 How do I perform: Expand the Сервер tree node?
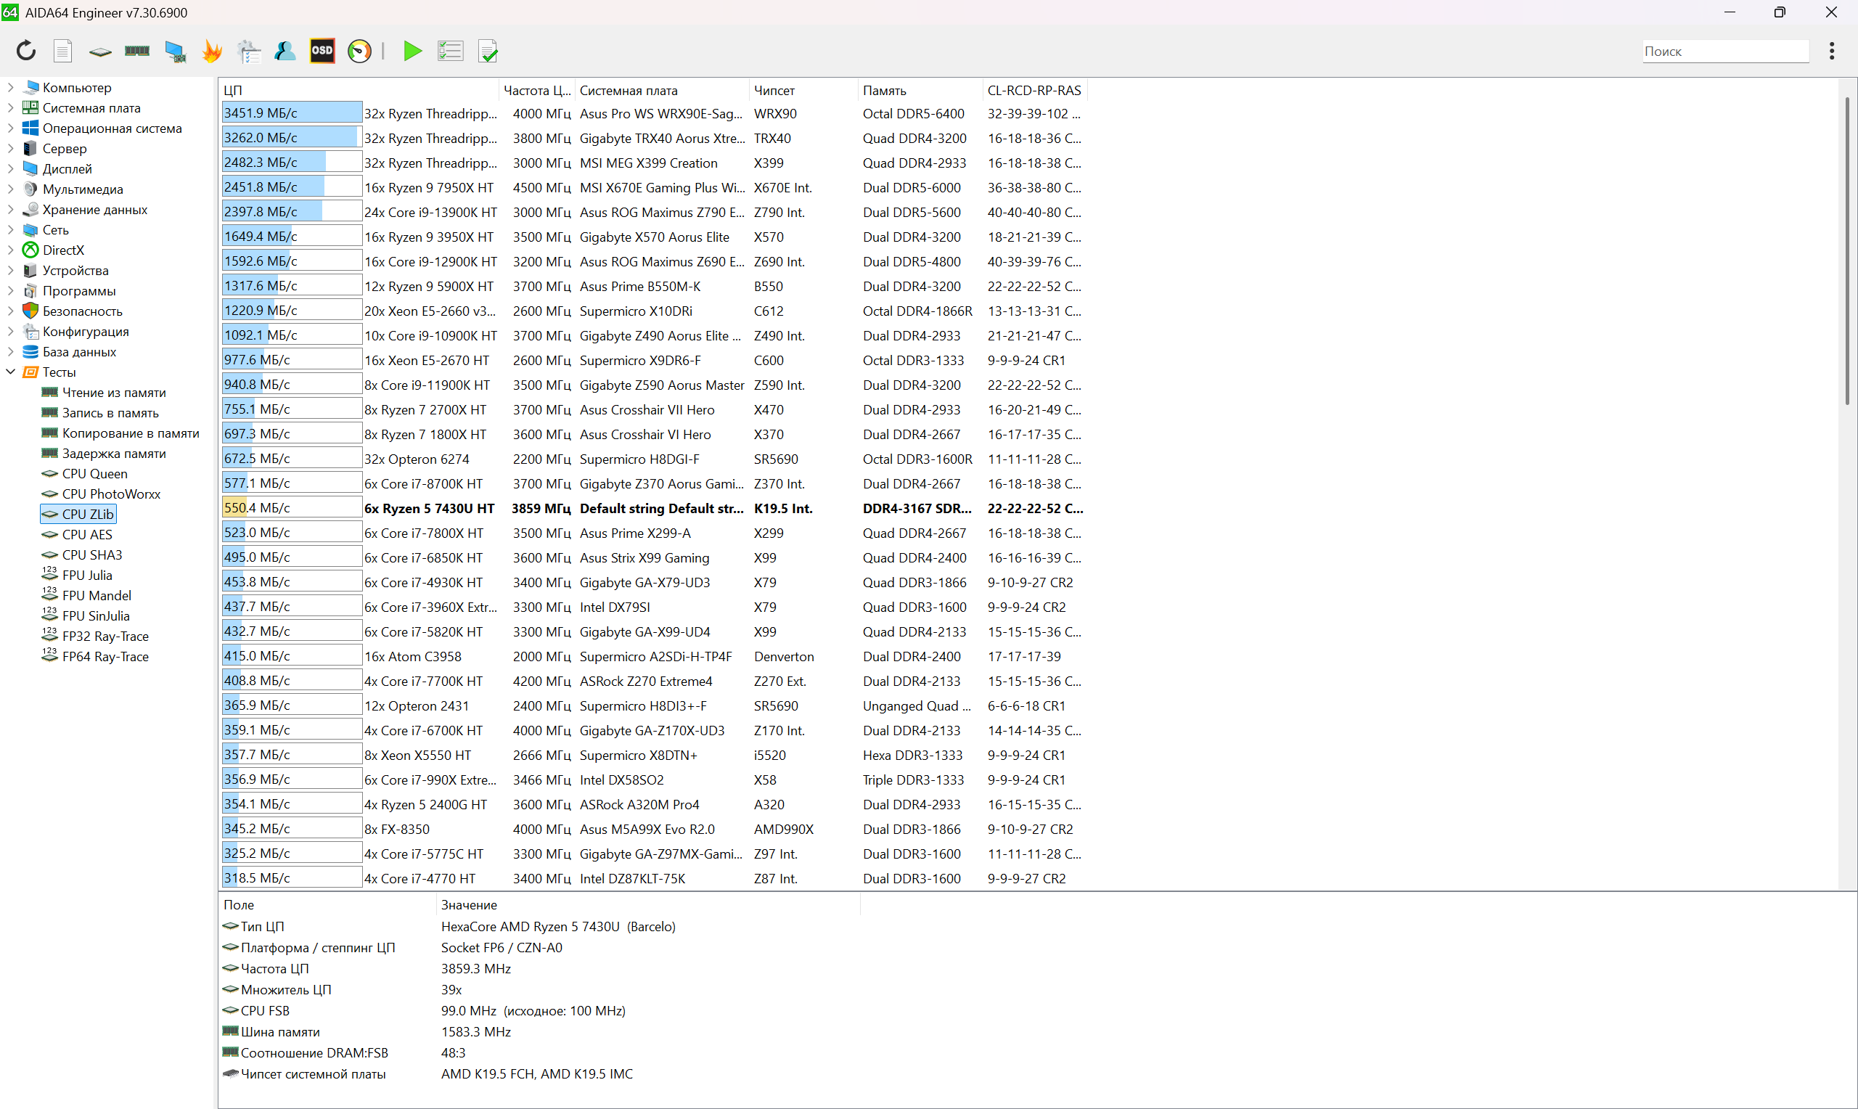pyautogui.click(x=10, y=148)
